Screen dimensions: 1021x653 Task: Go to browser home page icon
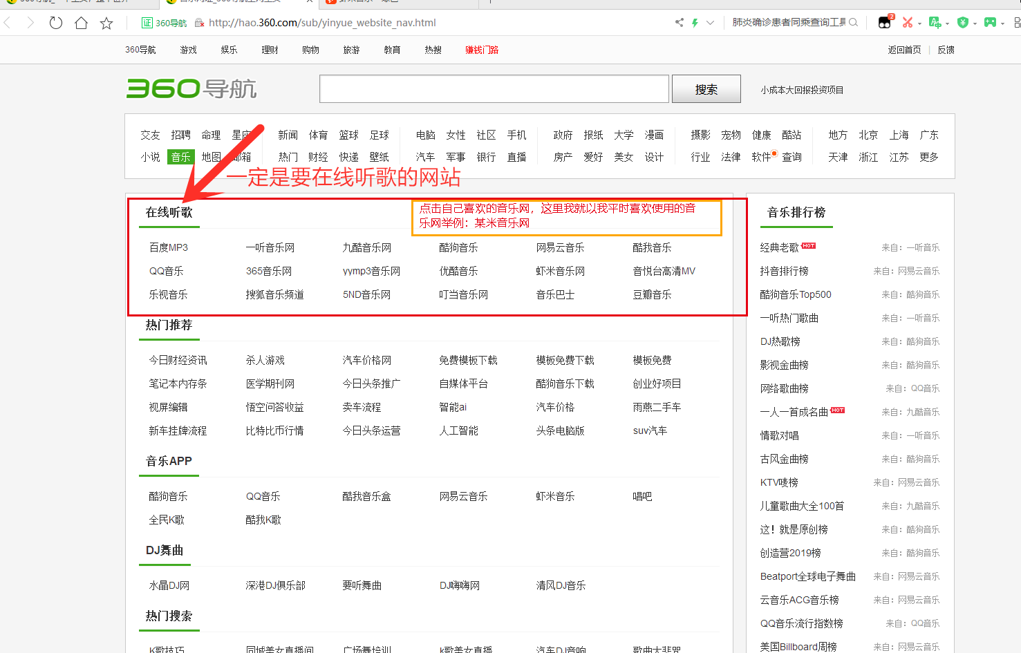pyautogui.click(x=81, y=23)
